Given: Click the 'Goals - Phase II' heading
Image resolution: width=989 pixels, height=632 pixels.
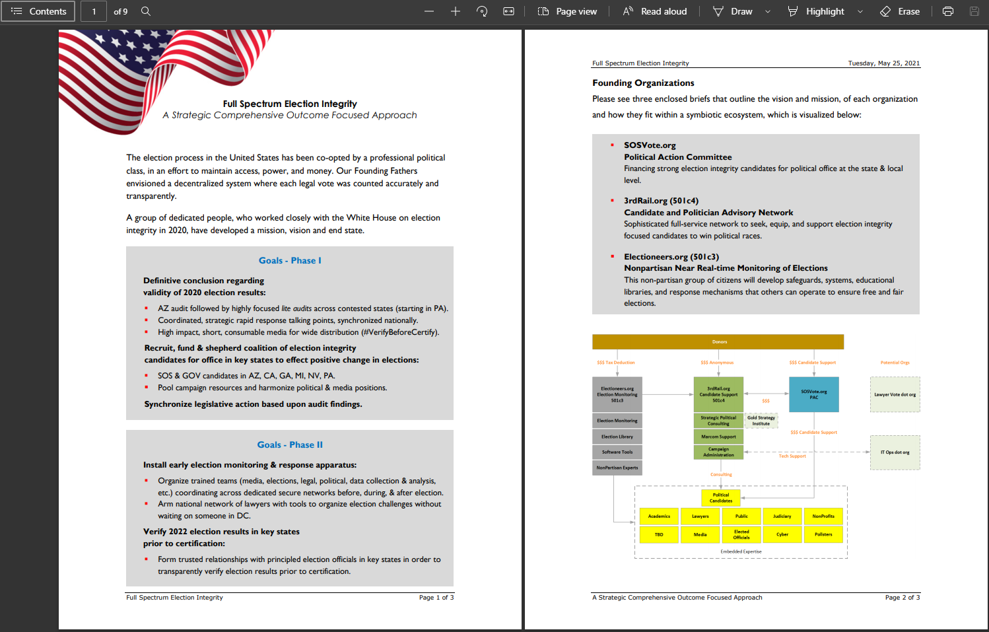Looking at the screenshot, I should (290, 445).
